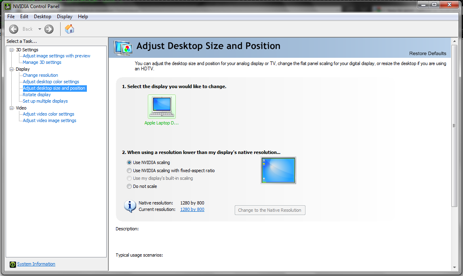
Task: Open Manage 3D settings
Action: (x=42, y=62)
